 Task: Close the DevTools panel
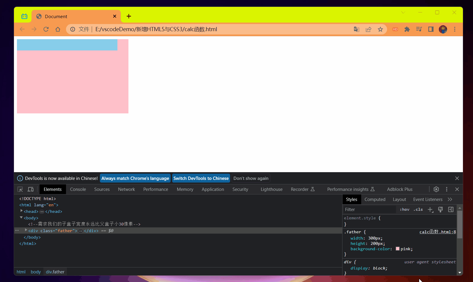tap(457, 189)
